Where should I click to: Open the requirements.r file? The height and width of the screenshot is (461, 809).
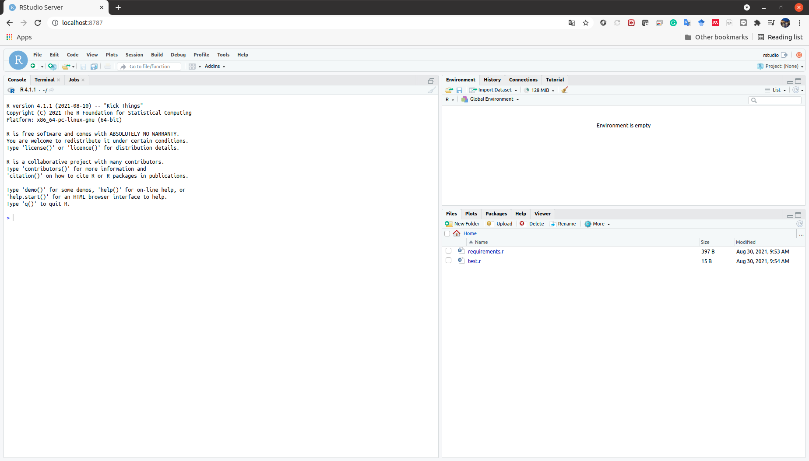tap(485, 251)
